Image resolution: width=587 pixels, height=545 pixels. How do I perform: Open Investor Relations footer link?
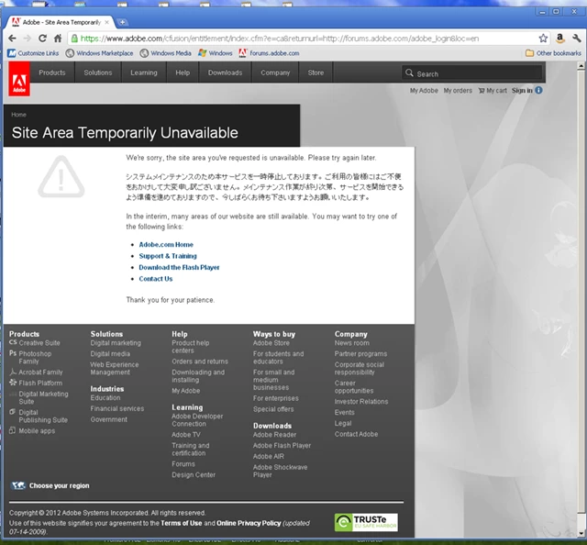tap(361, 401)
